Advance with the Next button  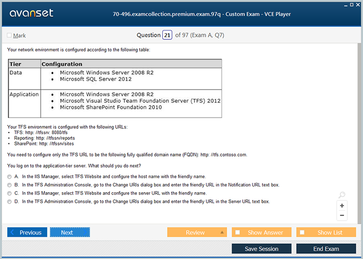(69, 233)
